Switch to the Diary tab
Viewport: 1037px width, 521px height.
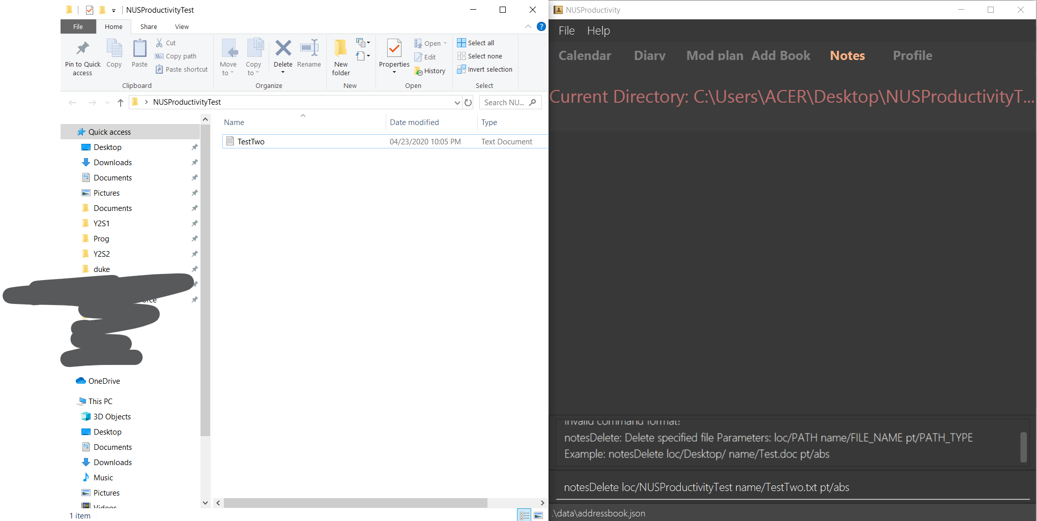point(649,55)
